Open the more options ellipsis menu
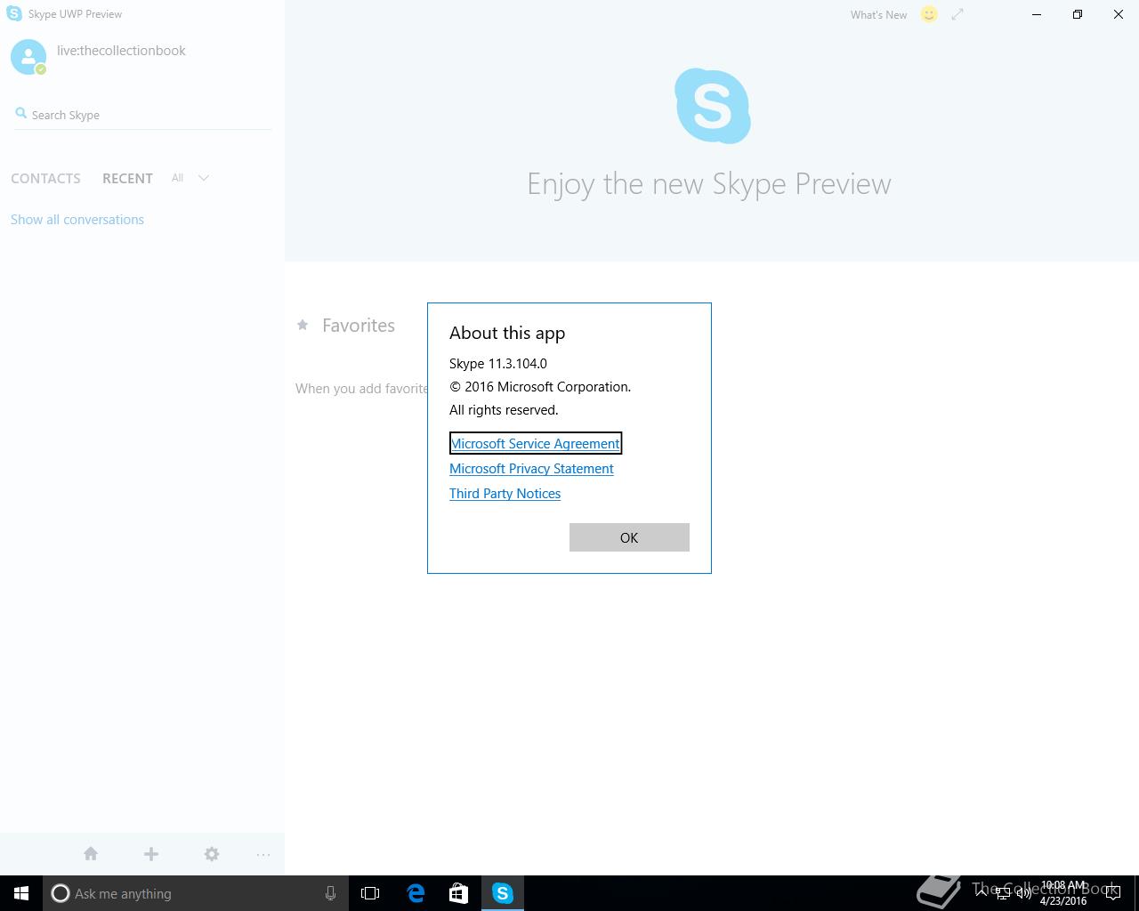 (263, 854)
